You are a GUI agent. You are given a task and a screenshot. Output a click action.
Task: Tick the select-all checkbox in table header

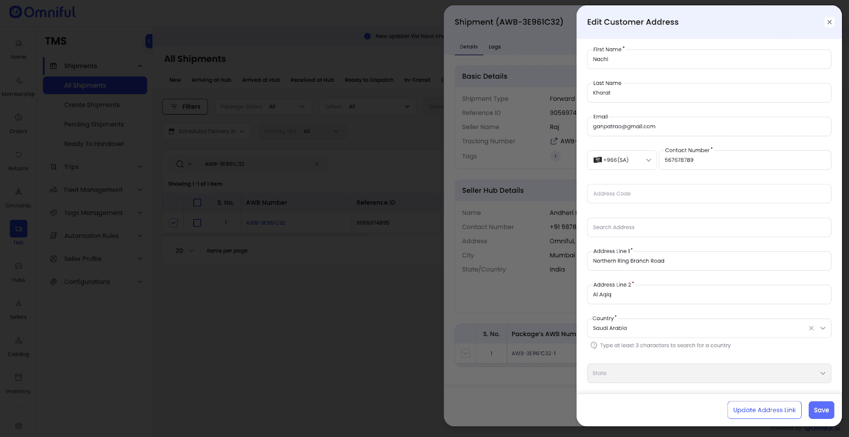coord(197,203)
